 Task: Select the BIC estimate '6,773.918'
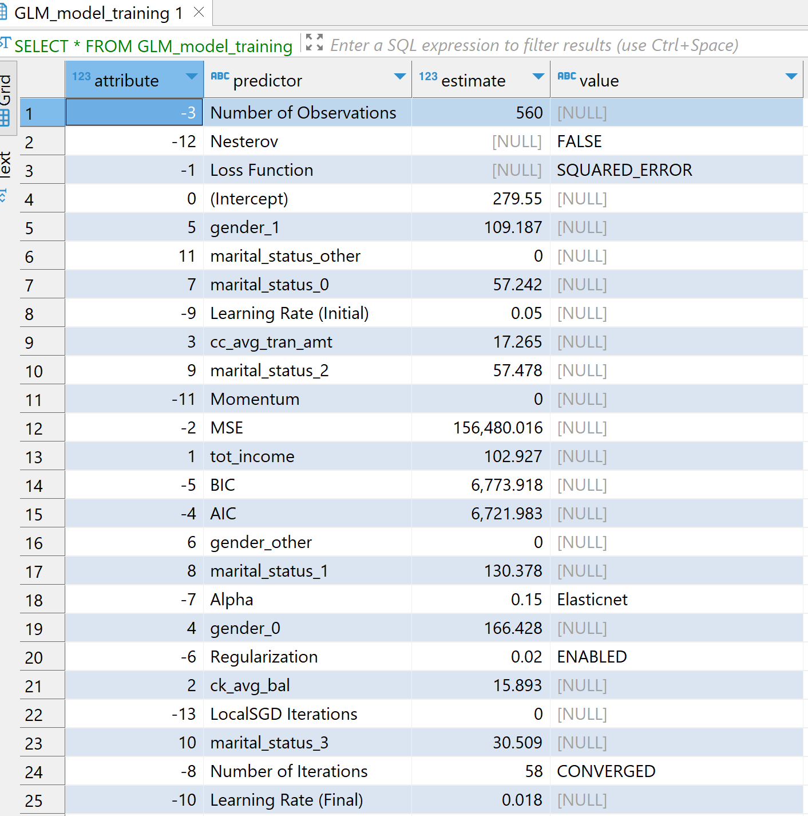481,485
